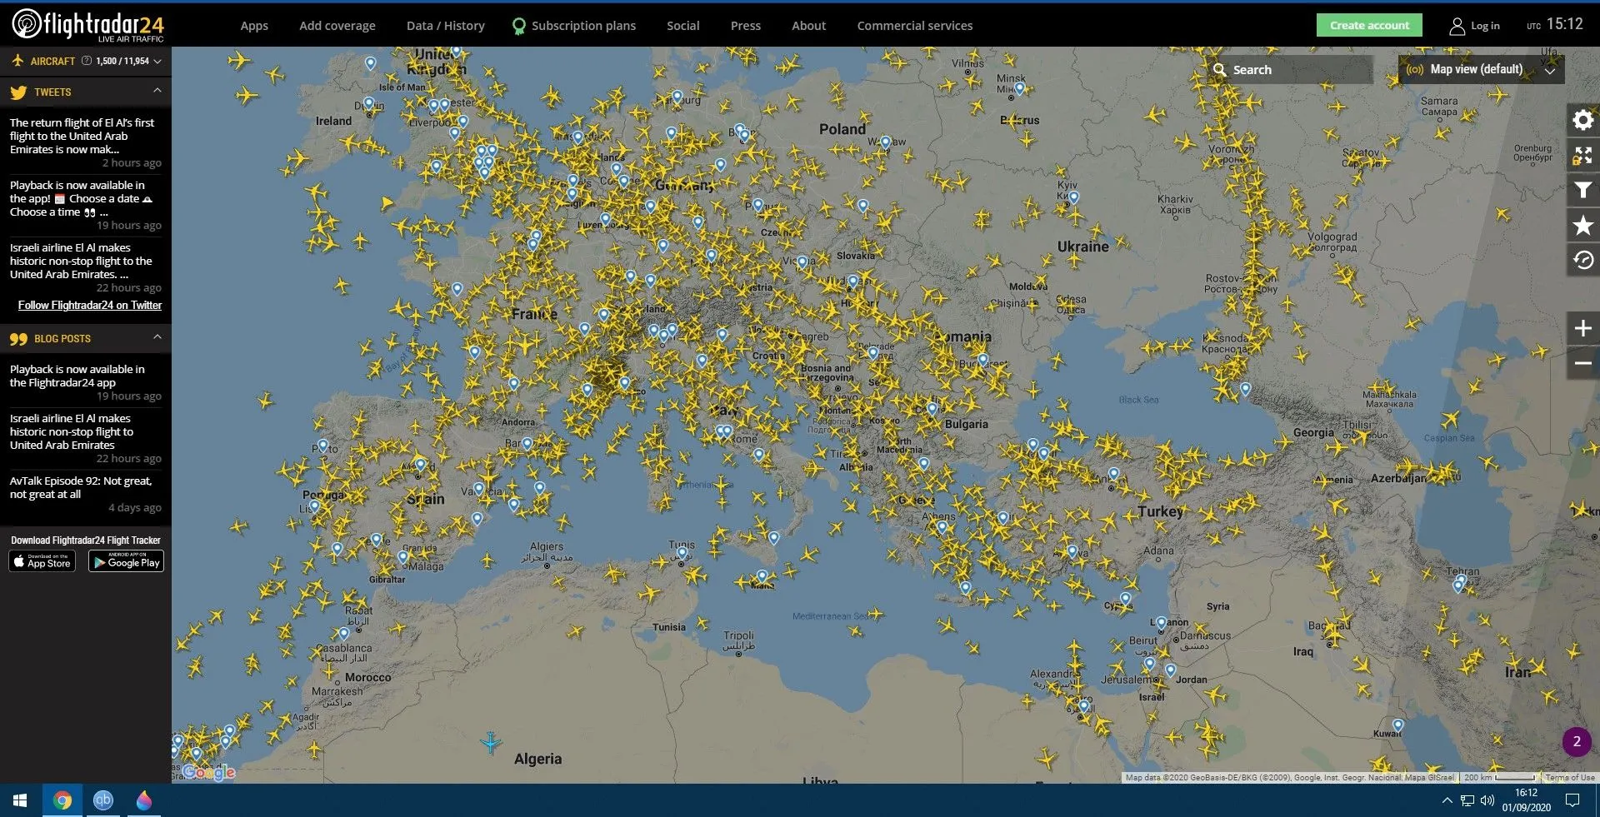
Task: Zoom out the map with minus button
Action: coord(1582,363)
